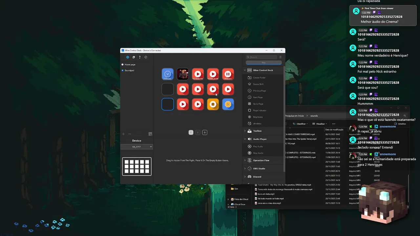This screenshot has height=236, width=420.
Task: Click snowmore username at 7:24 PM
Action: 388,127
